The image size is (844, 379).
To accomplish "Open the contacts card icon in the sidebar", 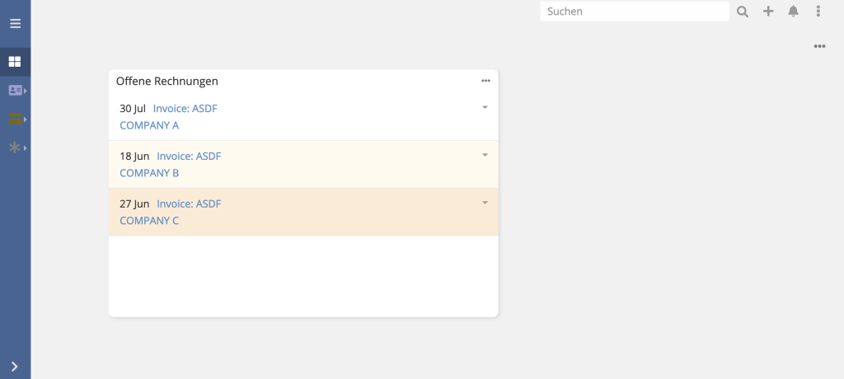I will point(15,91).
